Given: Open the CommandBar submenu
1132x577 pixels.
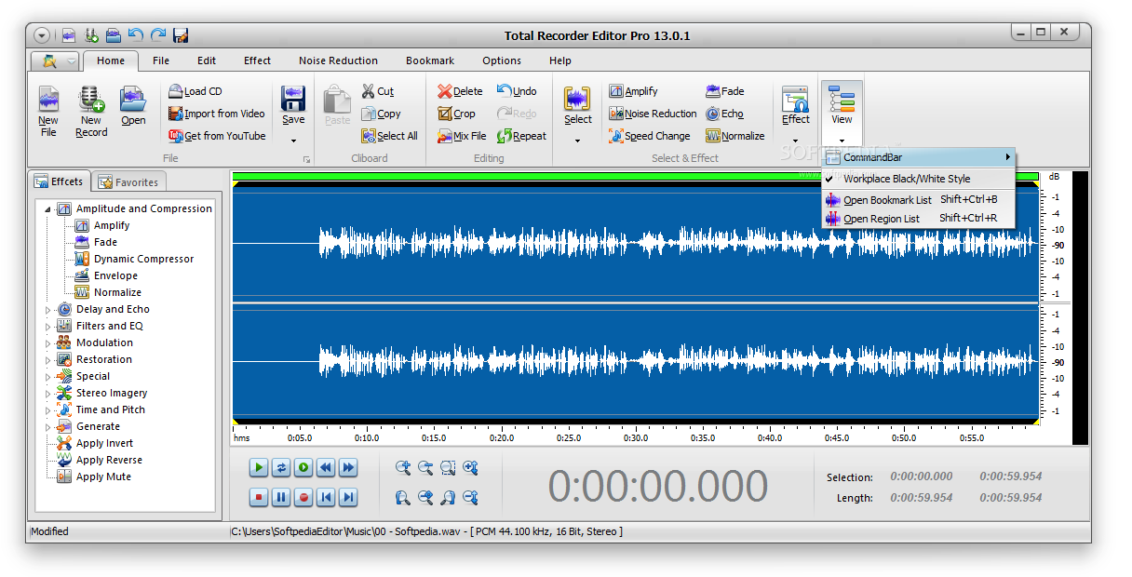Looking at the screenshot, I should coord(918,157).
